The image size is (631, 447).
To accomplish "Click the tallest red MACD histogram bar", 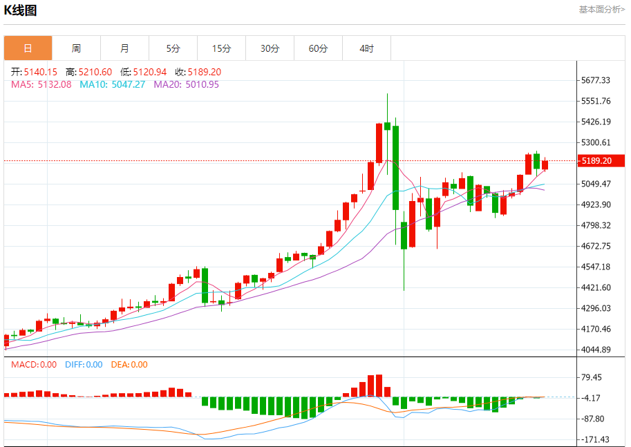I will tap(379, 386).
